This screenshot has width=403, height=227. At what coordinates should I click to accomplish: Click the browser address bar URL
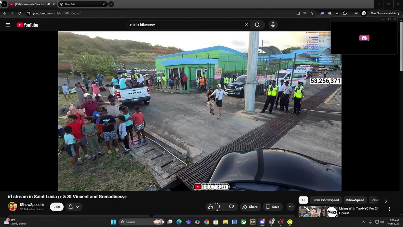57,13
